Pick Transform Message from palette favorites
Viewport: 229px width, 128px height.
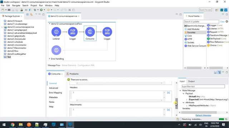[218, 36]
